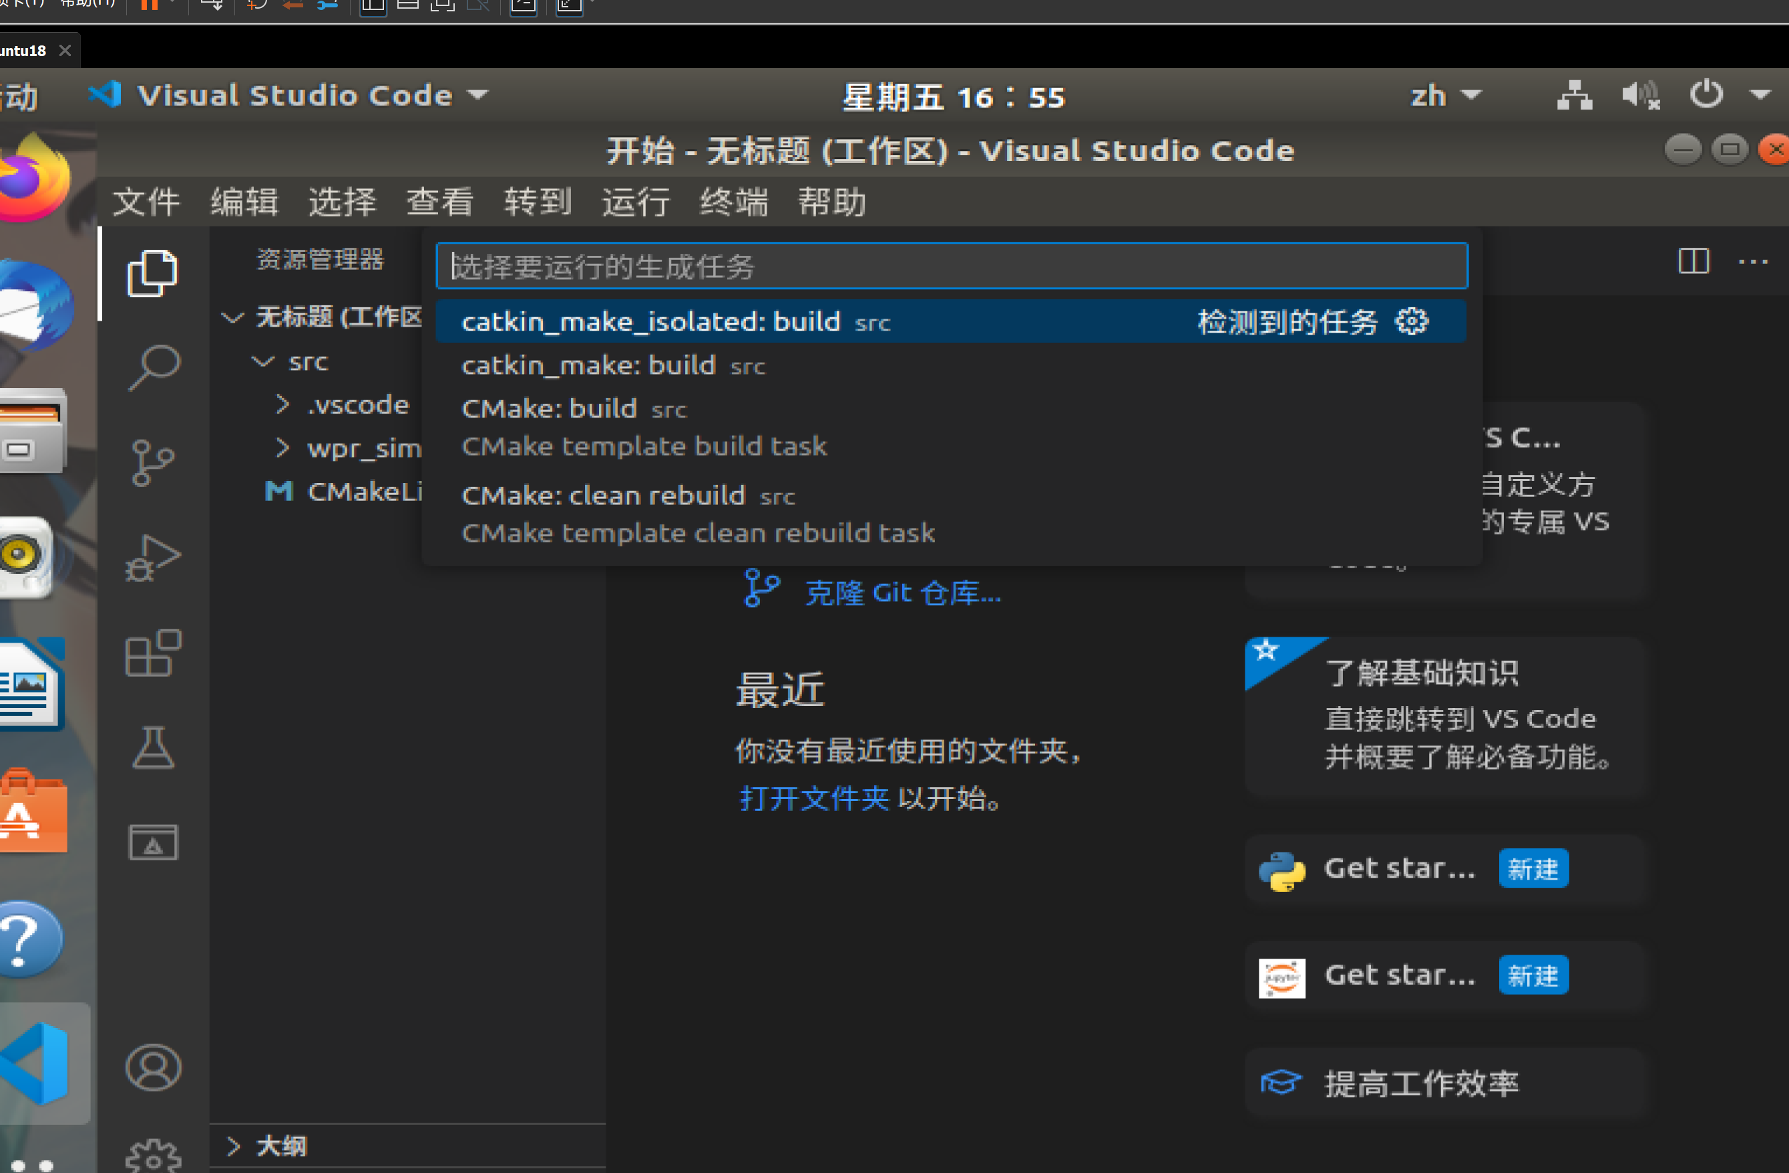The image size is (1789, 1173).
Task: Open Files manager from the dock
Action: 32,430
